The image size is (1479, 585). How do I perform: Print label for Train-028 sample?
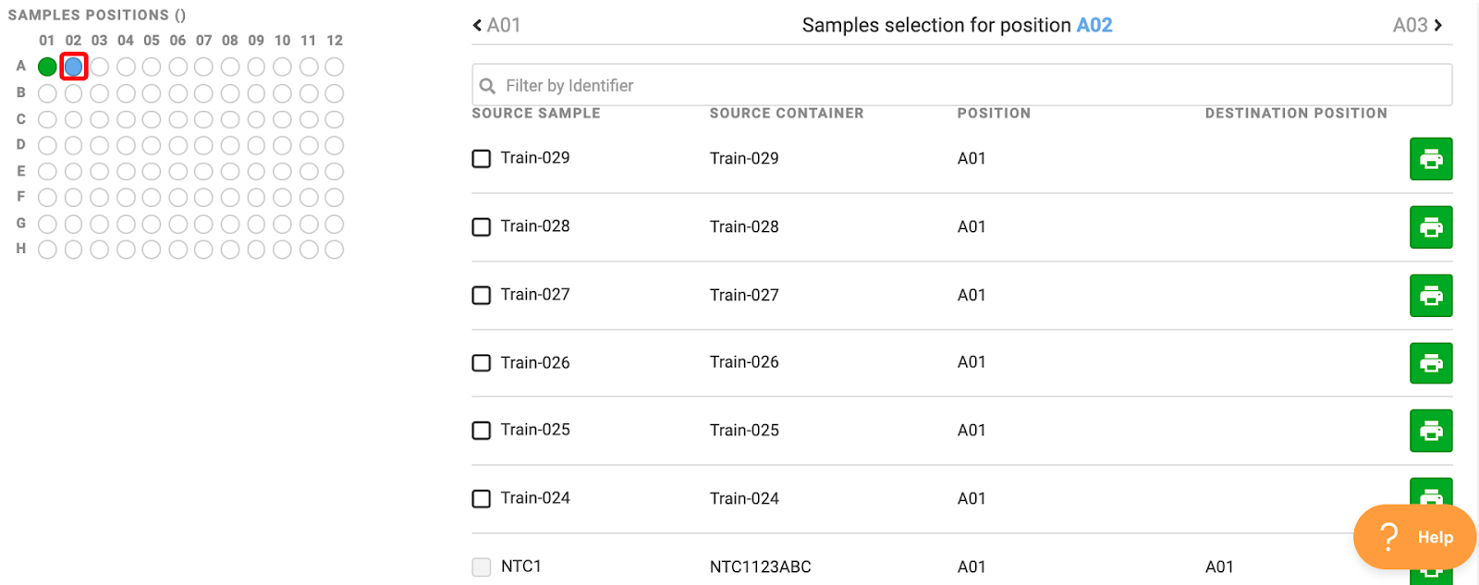click(x=1431, y=227)
